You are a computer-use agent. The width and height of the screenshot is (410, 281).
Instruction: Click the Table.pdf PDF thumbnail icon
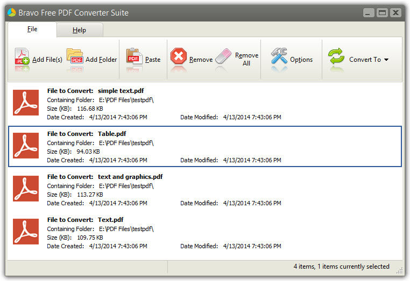[x=26, y=146]
